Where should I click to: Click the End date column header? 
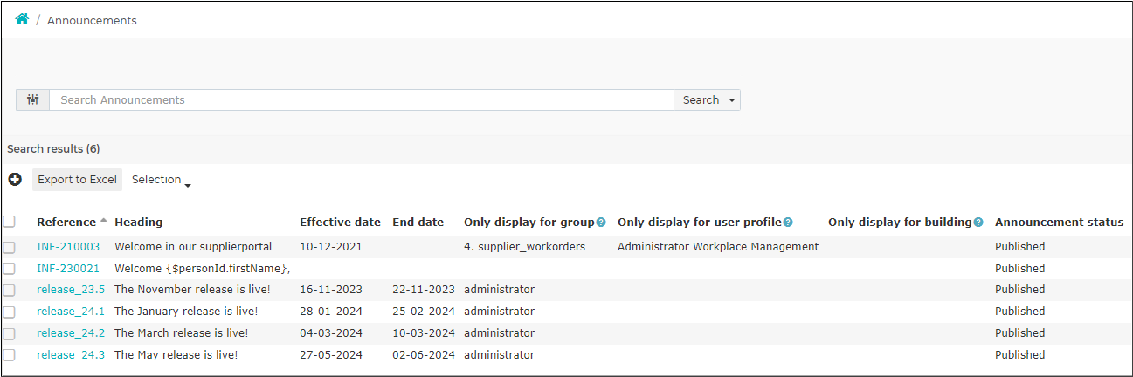pos(418,223)
